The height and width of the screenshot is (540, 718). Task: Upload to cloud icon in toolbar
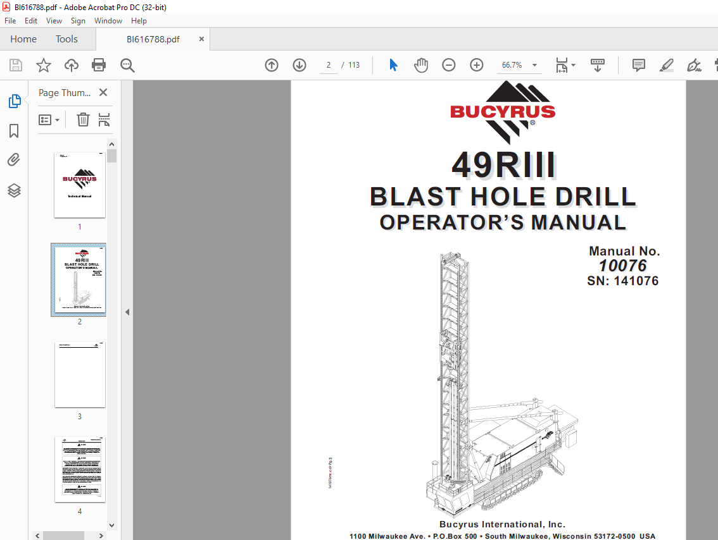tap(72, 65)
